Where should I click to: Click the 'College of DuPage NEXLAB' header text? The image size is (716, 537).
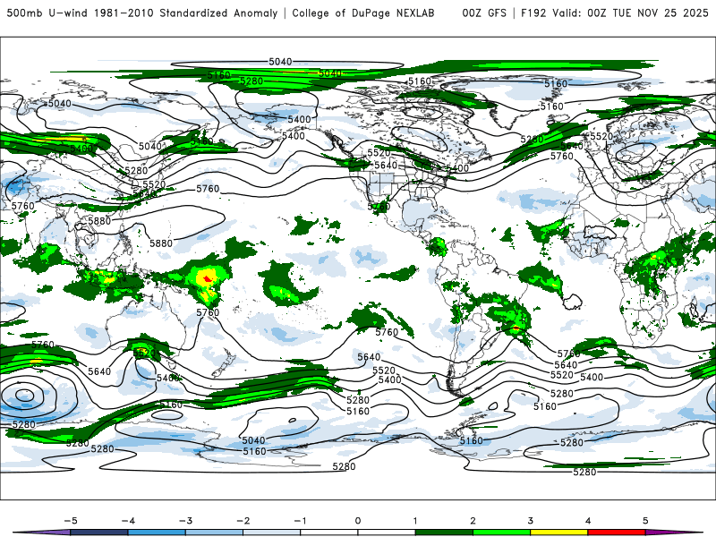point(363,13)
